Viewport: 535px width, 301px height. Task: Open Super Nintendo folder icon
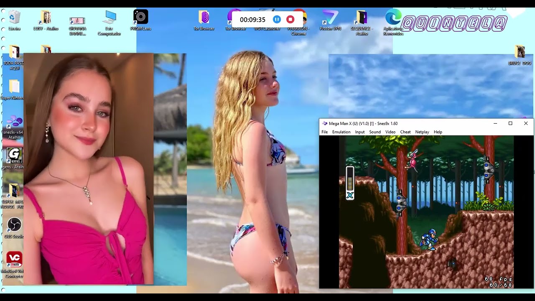click(14, 89)
